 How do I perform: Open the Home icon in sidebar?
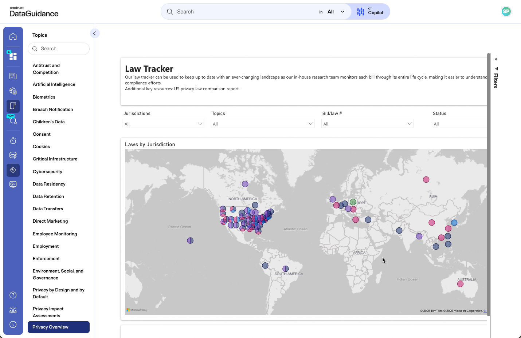click(x=13, y=36)
